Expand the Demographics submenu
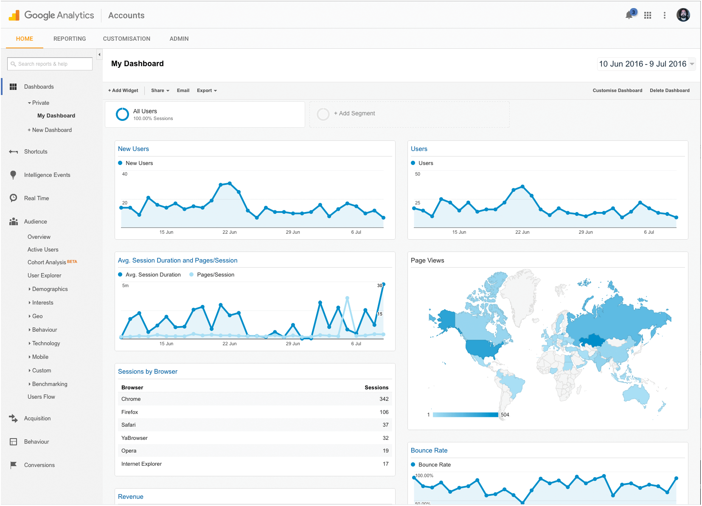Viewport: 702px width, 506px height. (49, 289)
